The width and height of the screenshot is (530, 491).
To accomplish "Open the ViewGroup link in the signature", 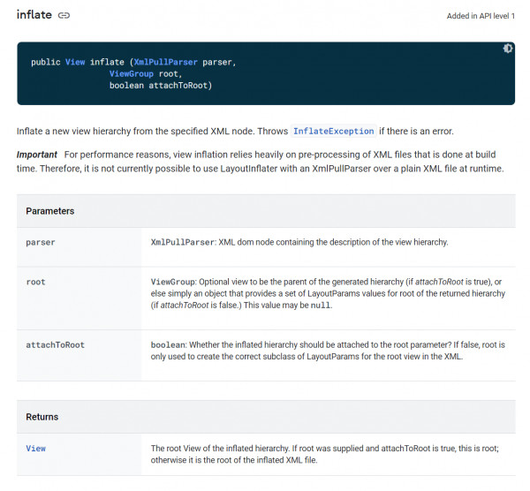I will (132, 73).
